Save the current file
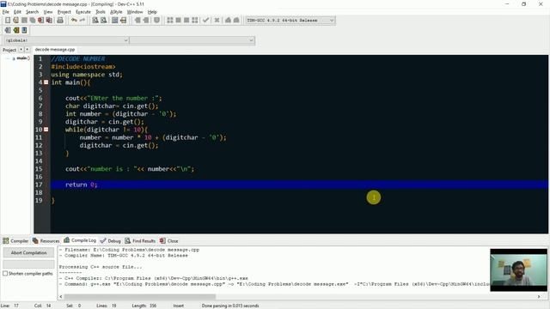Viewport: 550px width, 309px height. 24,21
